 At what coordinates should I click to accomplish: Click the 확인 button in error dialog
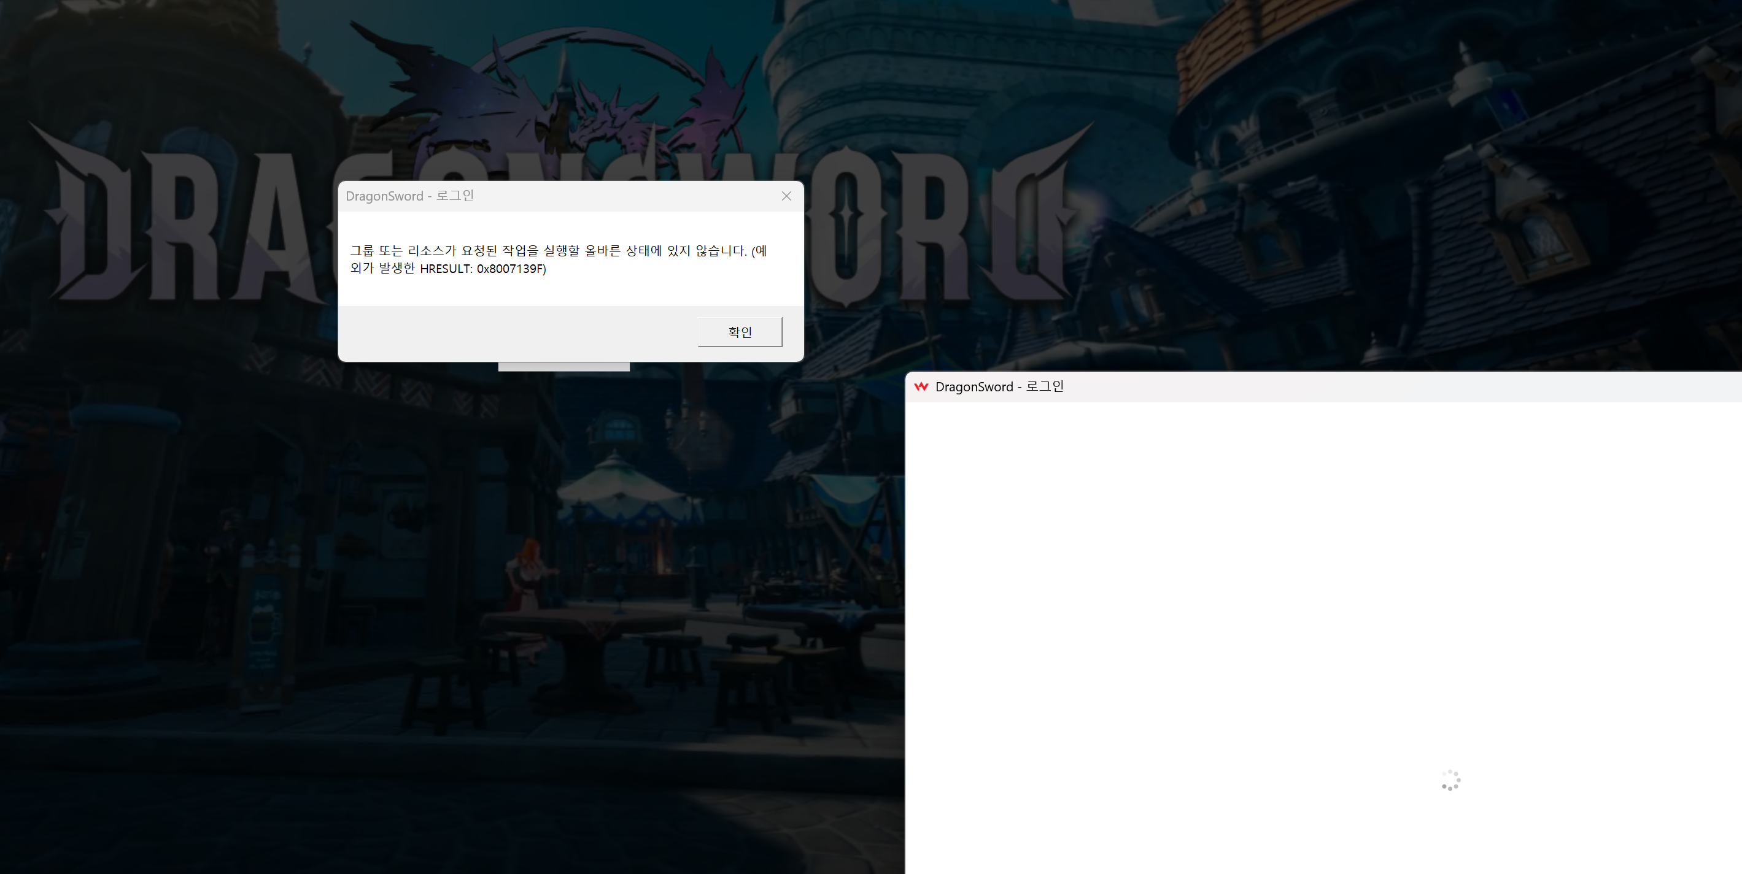coord(740,332)
